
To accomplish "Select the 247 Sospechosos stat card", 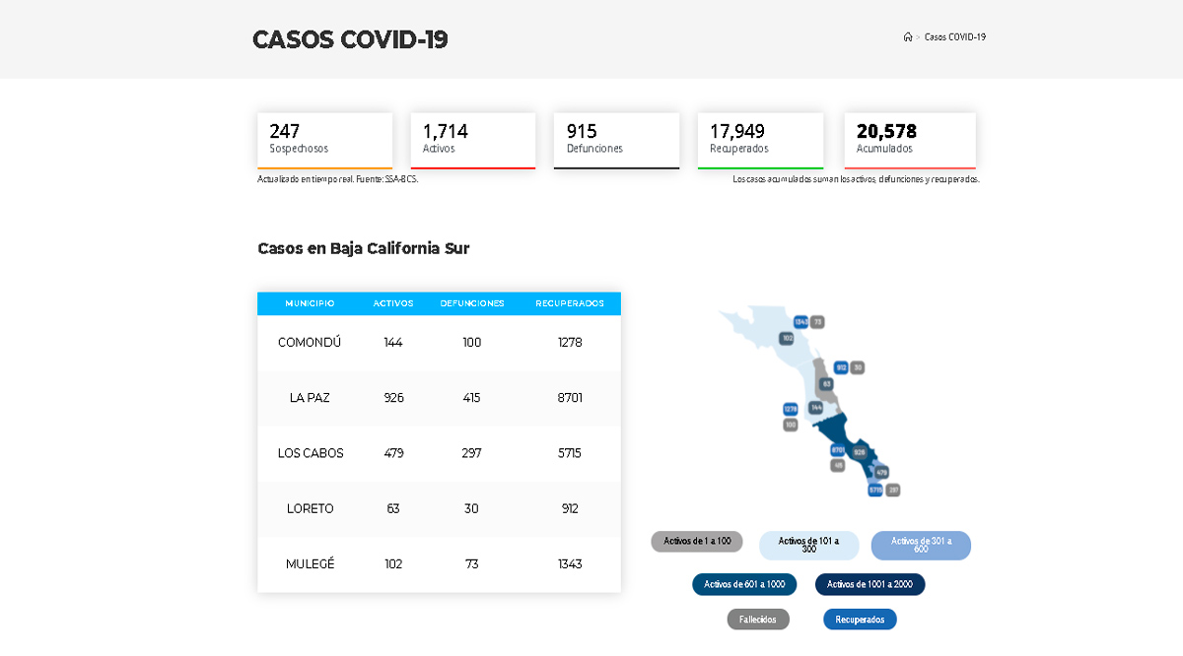I will [325, 141].
